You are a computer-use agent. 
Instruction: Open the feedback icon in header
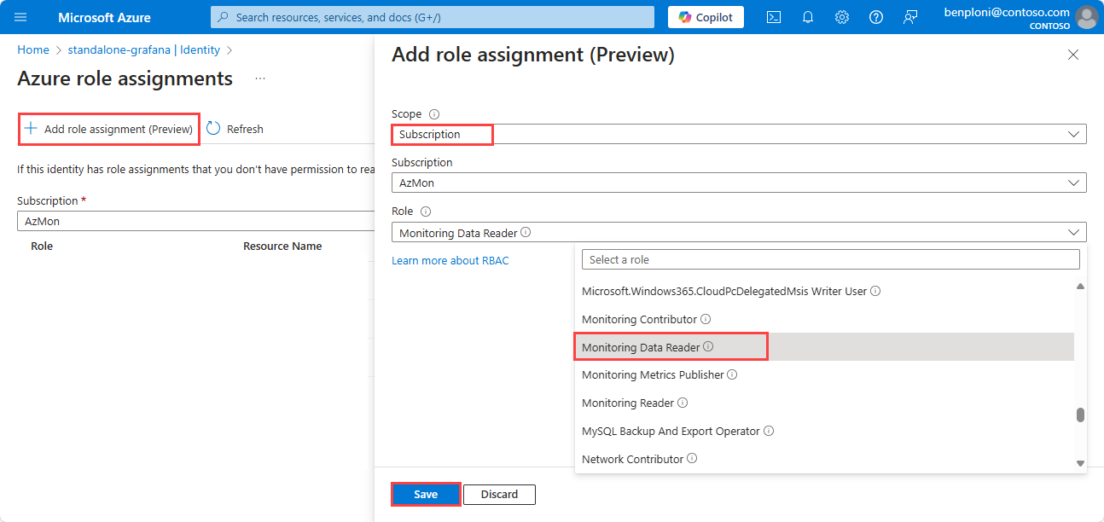point(910,17)
